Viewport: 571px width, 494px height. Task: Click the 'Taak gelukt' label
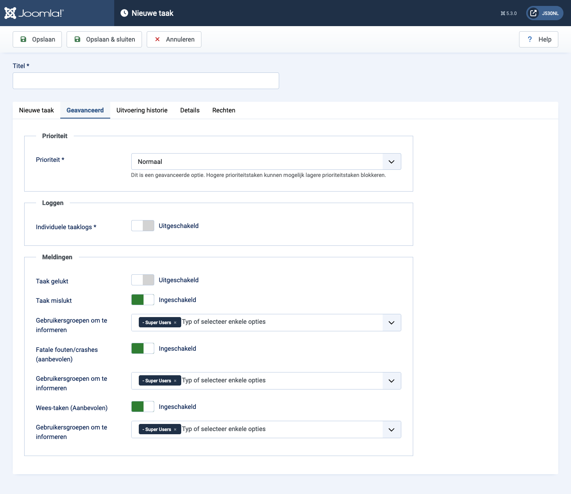pyautogui.click(x=52, y=281)
